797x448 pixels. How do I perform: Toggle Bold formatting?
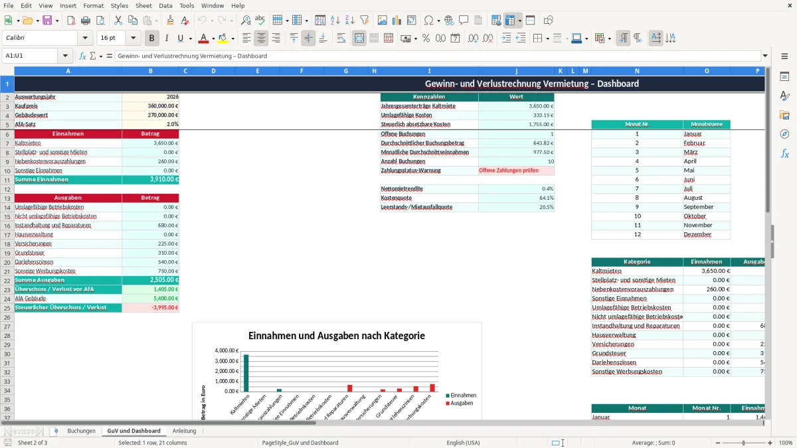coord(151,38)
